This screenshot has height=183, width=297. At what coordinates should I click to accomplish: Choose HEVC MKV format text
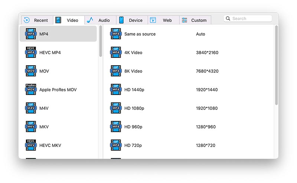pos(50,145)
